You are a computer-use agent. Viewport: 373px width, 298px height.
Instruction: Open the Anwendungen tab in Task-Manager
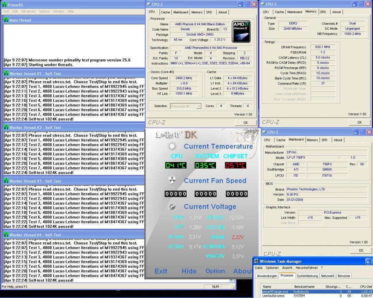267,276
